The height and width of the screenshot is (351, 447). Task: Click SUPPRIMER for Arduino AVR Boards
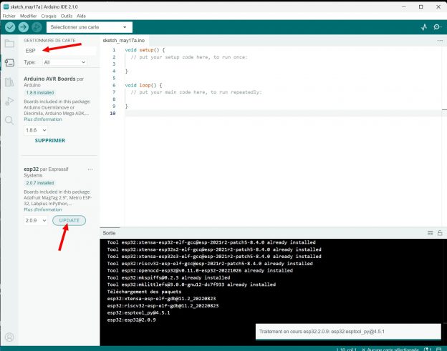point(50,141)
